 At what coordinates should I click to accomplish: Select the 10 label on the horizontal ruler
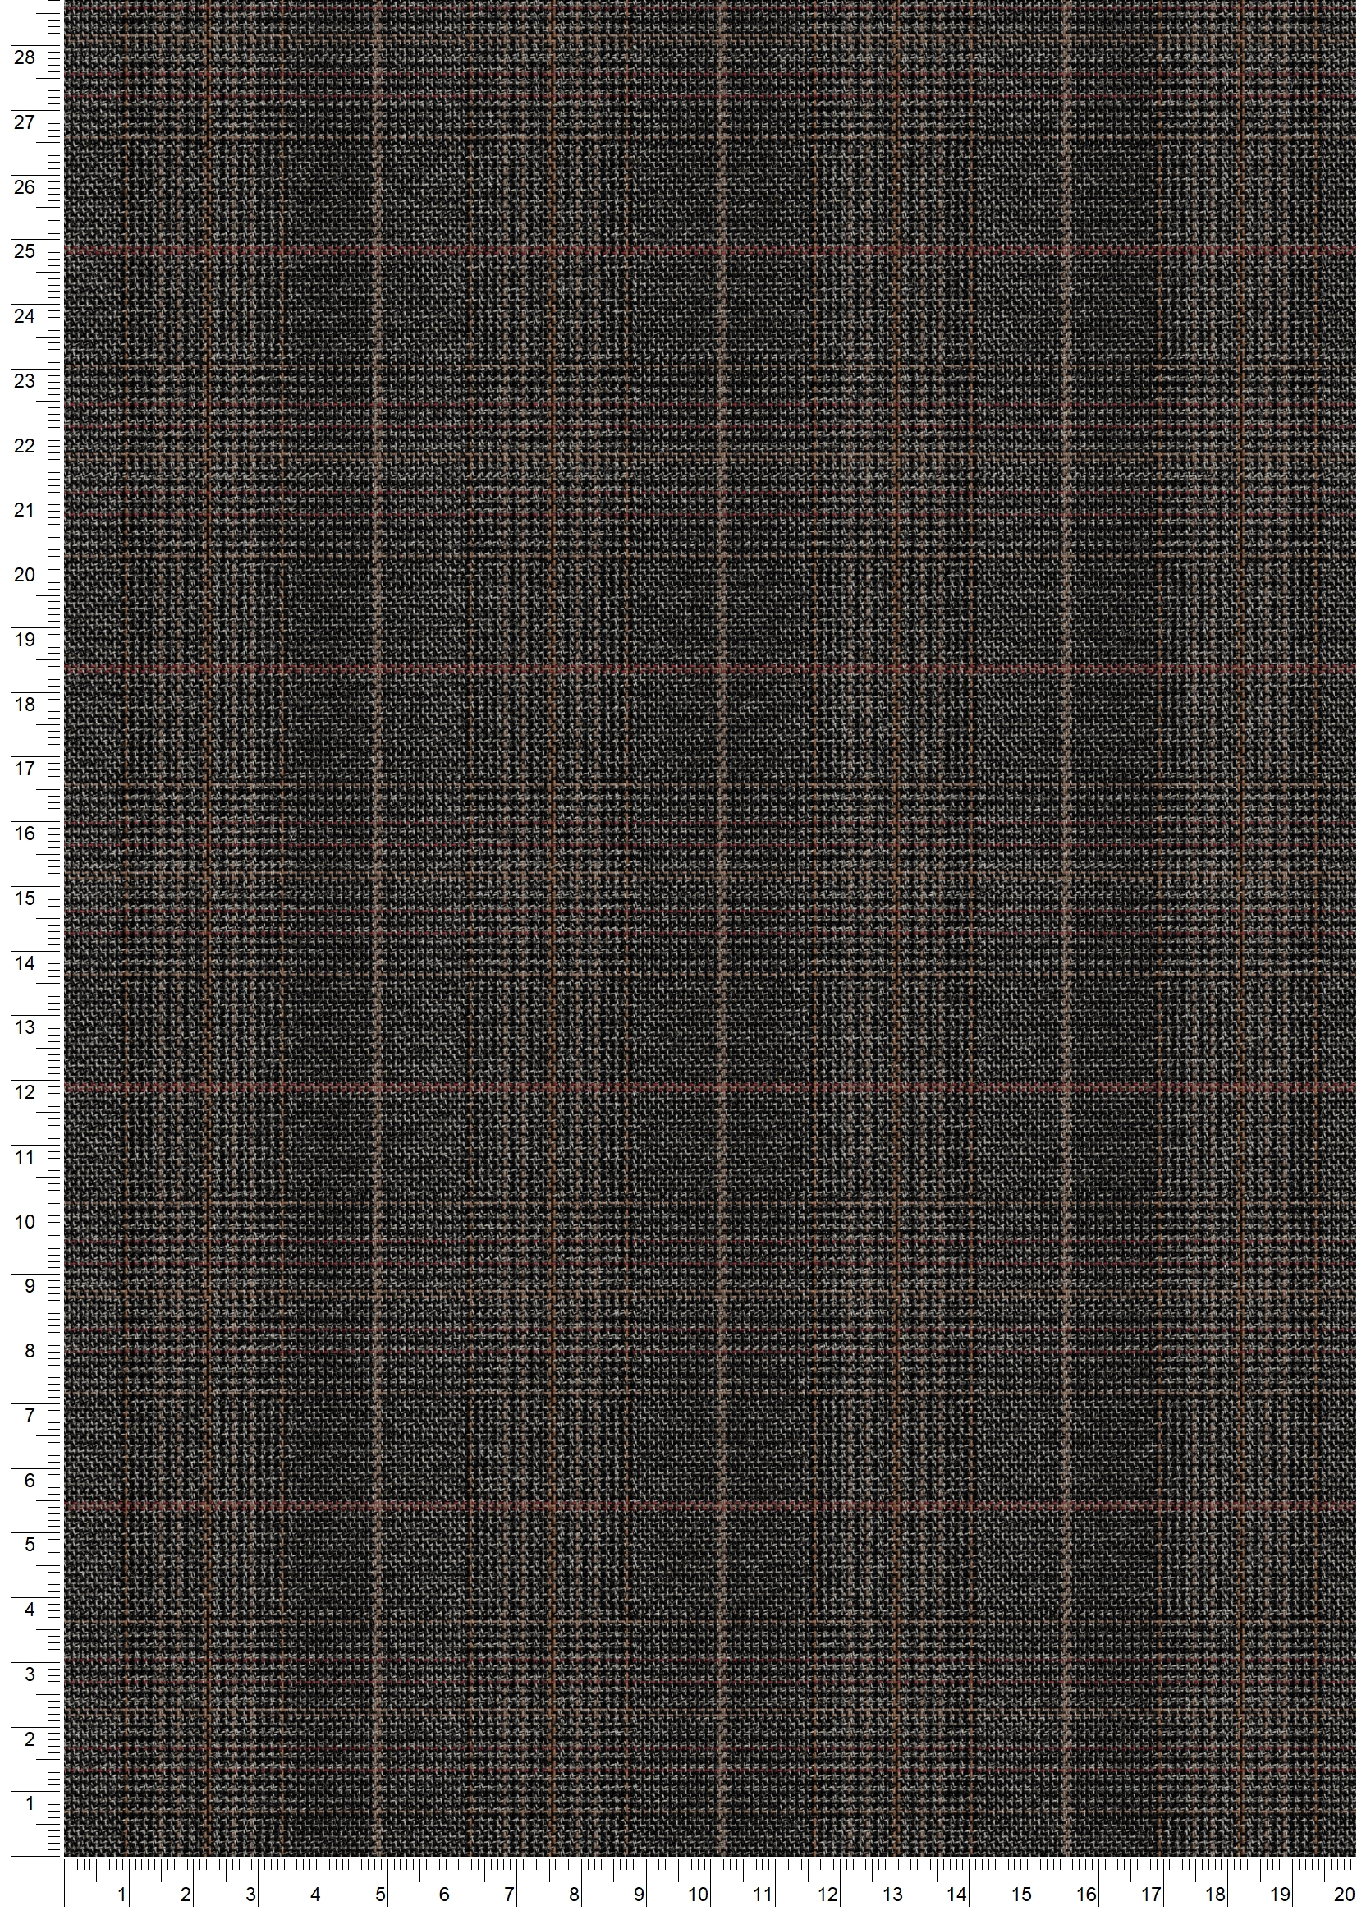699,1895
